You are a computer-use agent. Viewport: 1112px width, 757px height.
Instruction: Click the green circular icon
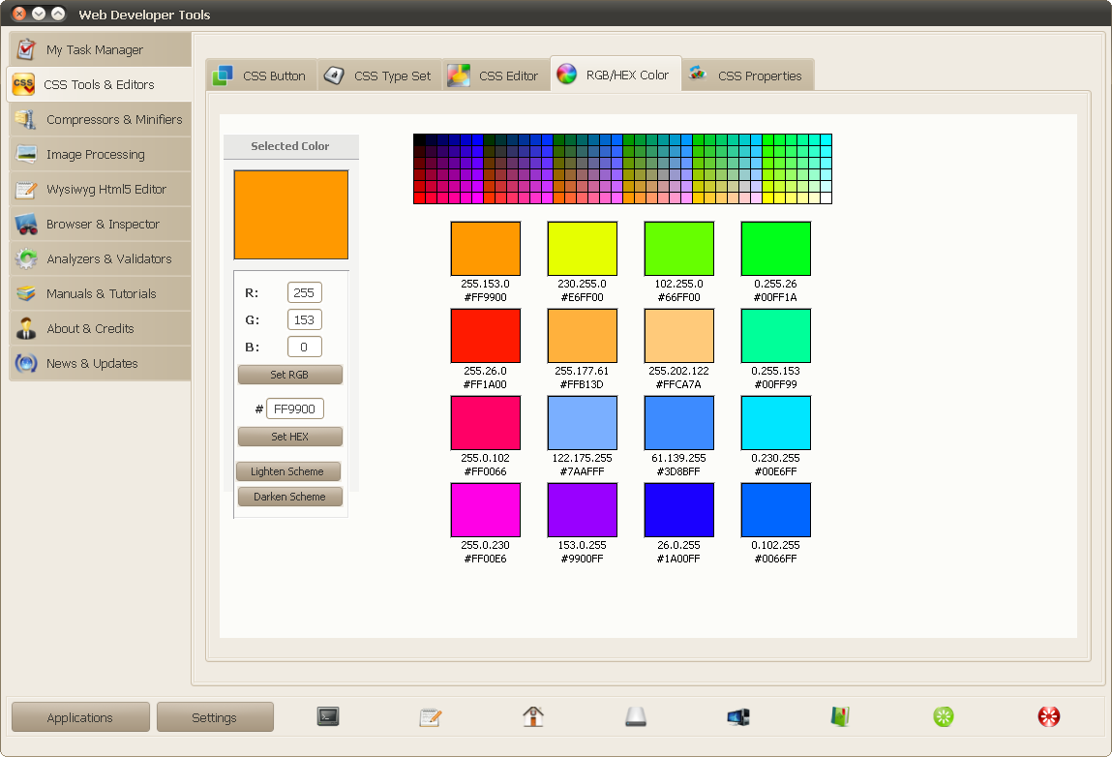pyautogui.click(x=944, y=716)
